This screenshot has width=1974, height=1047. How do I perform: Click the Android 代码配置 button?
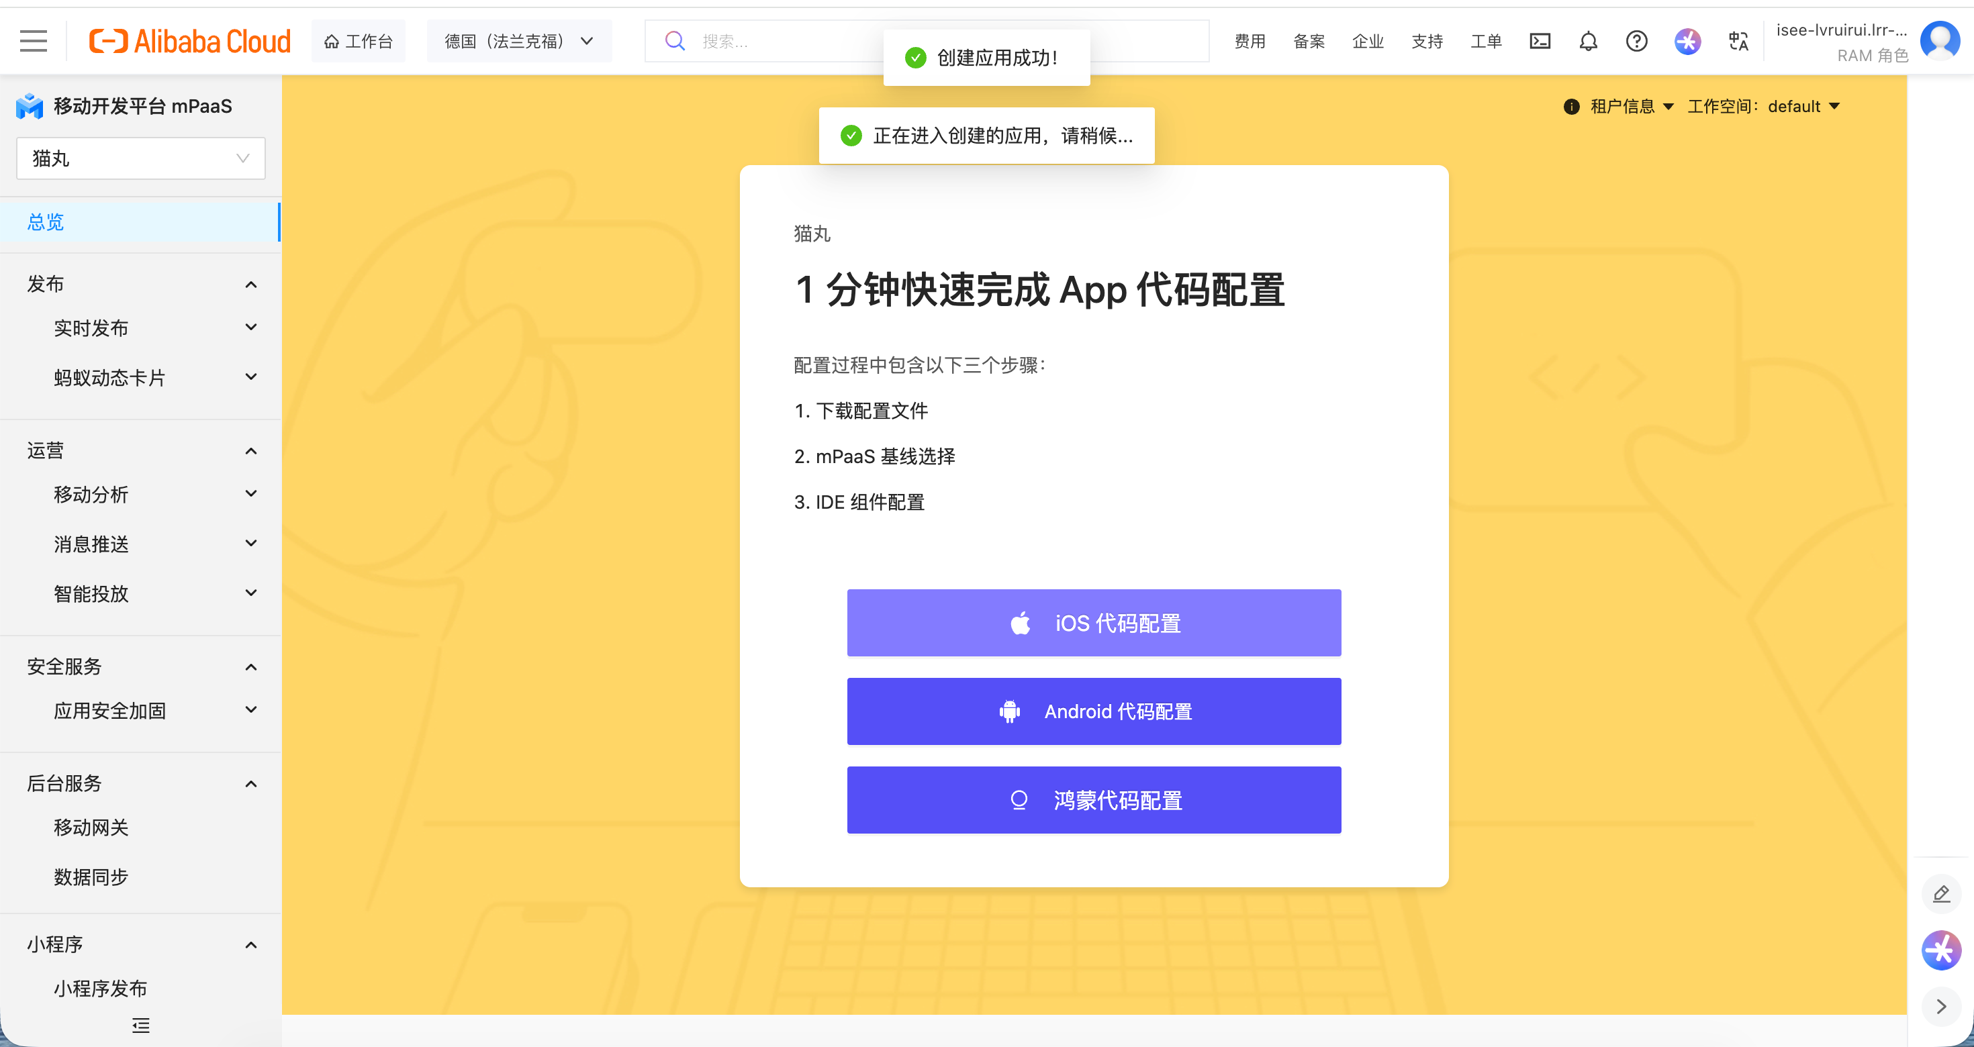pos(1094,711)
